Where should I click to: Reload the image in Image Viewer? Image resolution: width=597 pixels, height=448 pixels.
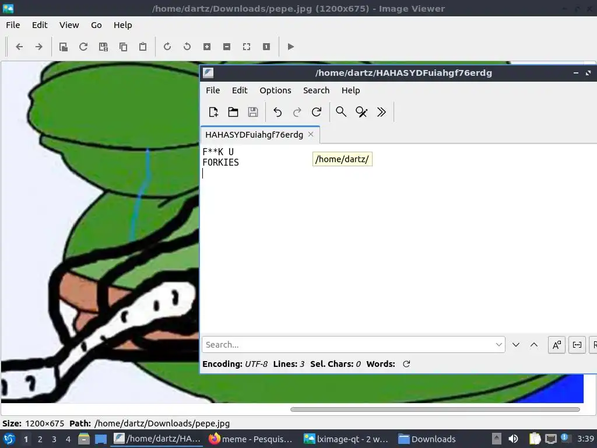(83, 47)
